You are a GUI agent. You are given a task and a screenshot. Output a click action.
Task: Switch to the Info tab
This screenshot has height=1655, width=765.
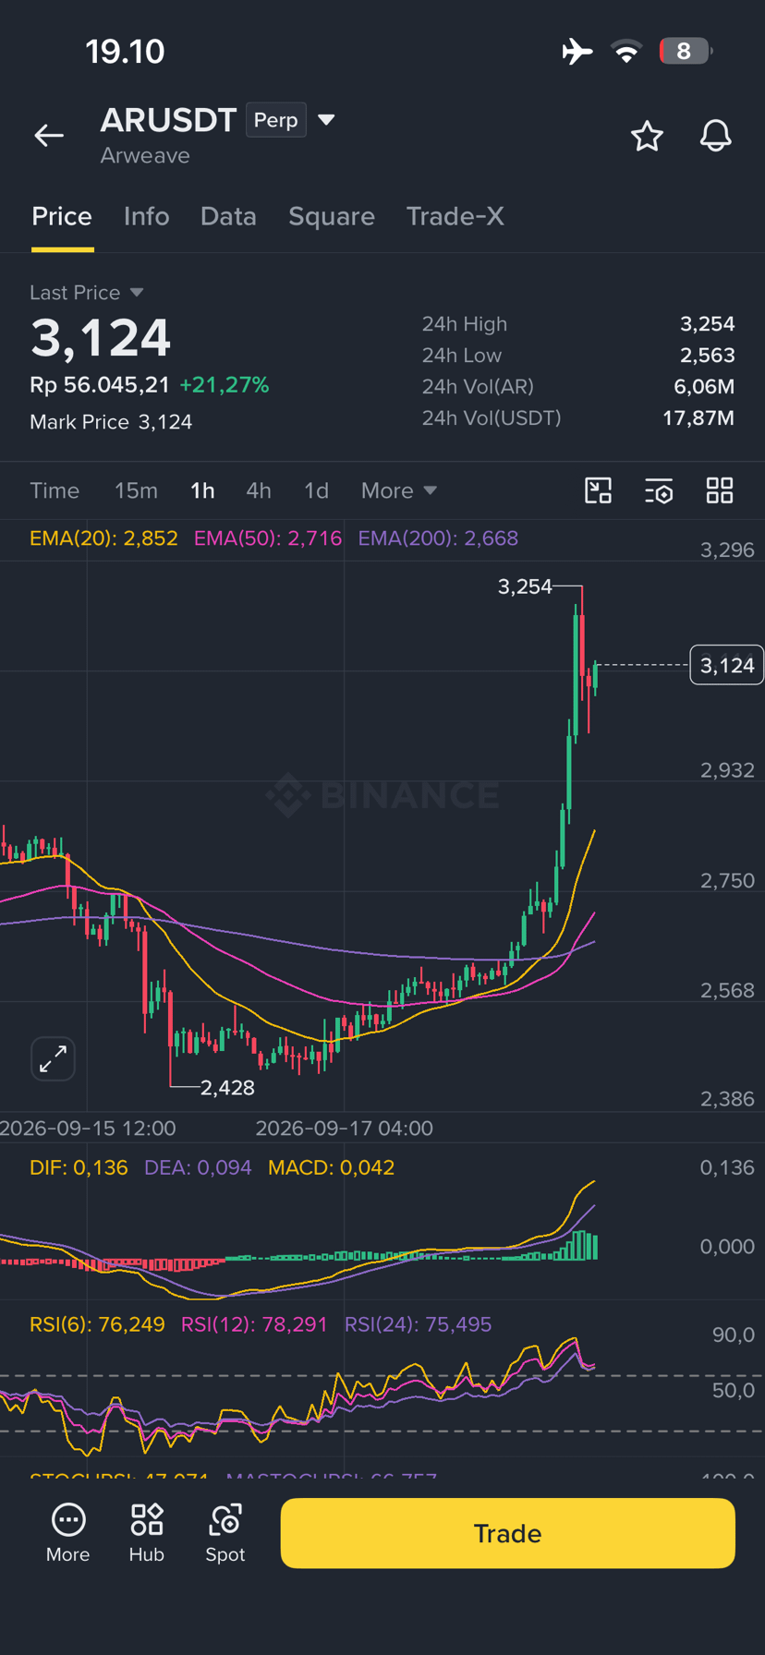(147, 216)
